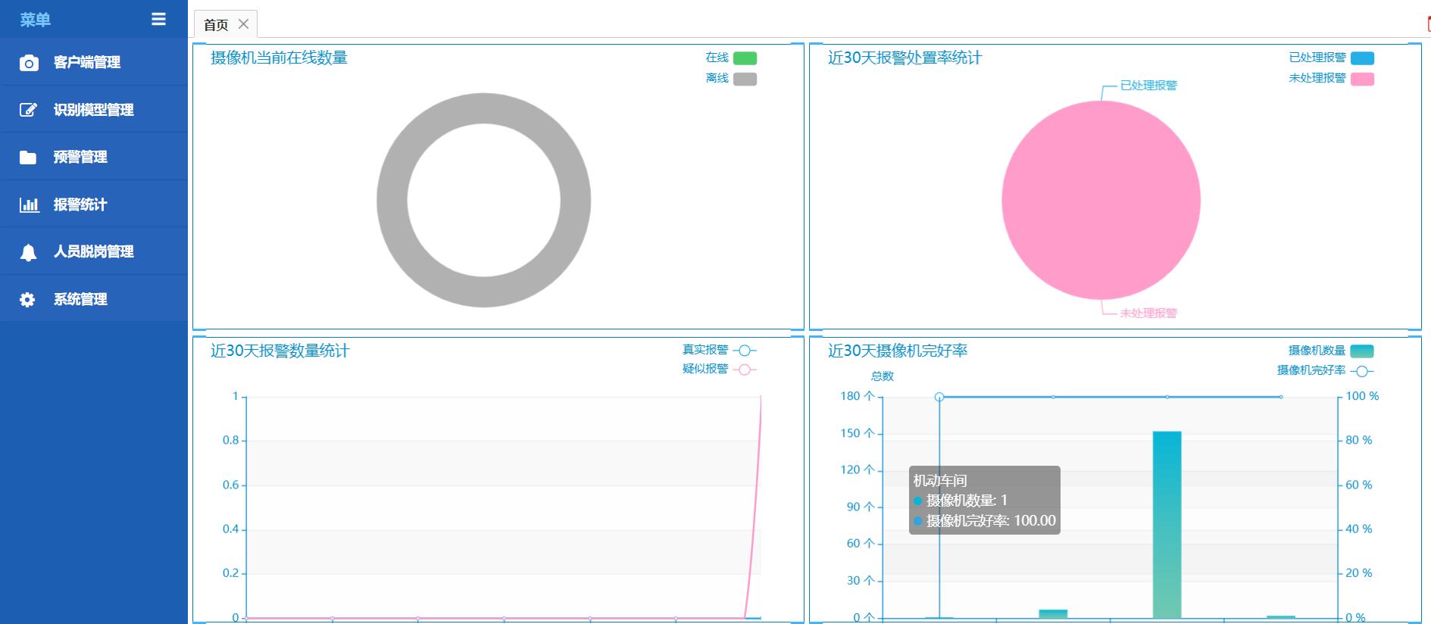Toggle the 离线 gray legend swatch
The height and width of the screenshot is (624, 1431).
[x=745, y=79]
